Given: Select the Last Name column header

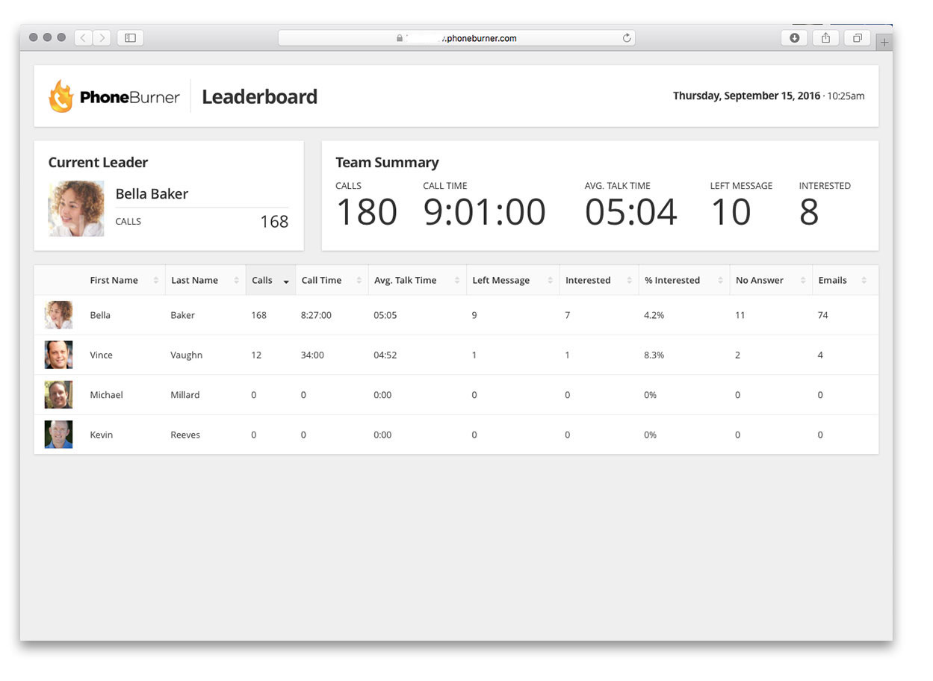Looking at the screenshot, I should point(194,279).
